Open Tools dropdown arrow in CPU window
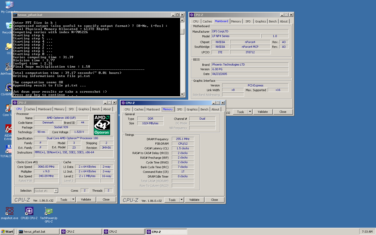376x235 pixels. pos(73,199)
